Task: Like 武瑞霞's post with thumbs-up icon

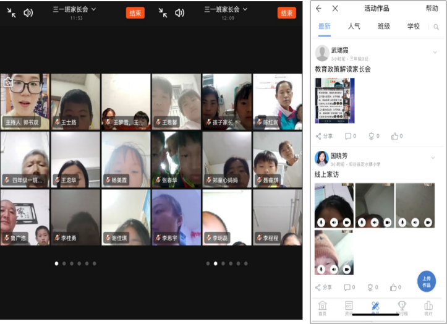Action: coord(396,136)
